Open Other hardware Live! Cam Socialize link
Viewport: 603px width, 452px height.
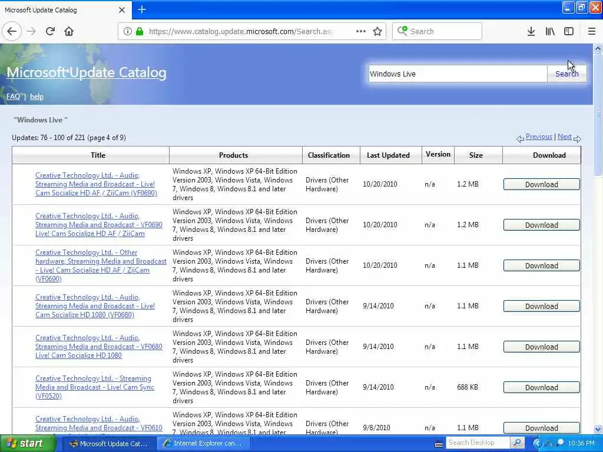[101, 265]
